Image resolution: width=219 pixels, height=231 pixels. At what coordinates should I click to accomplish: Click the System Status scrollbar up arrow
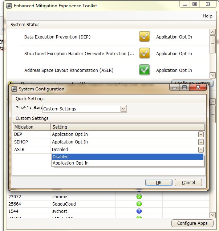tap(212, 32)
